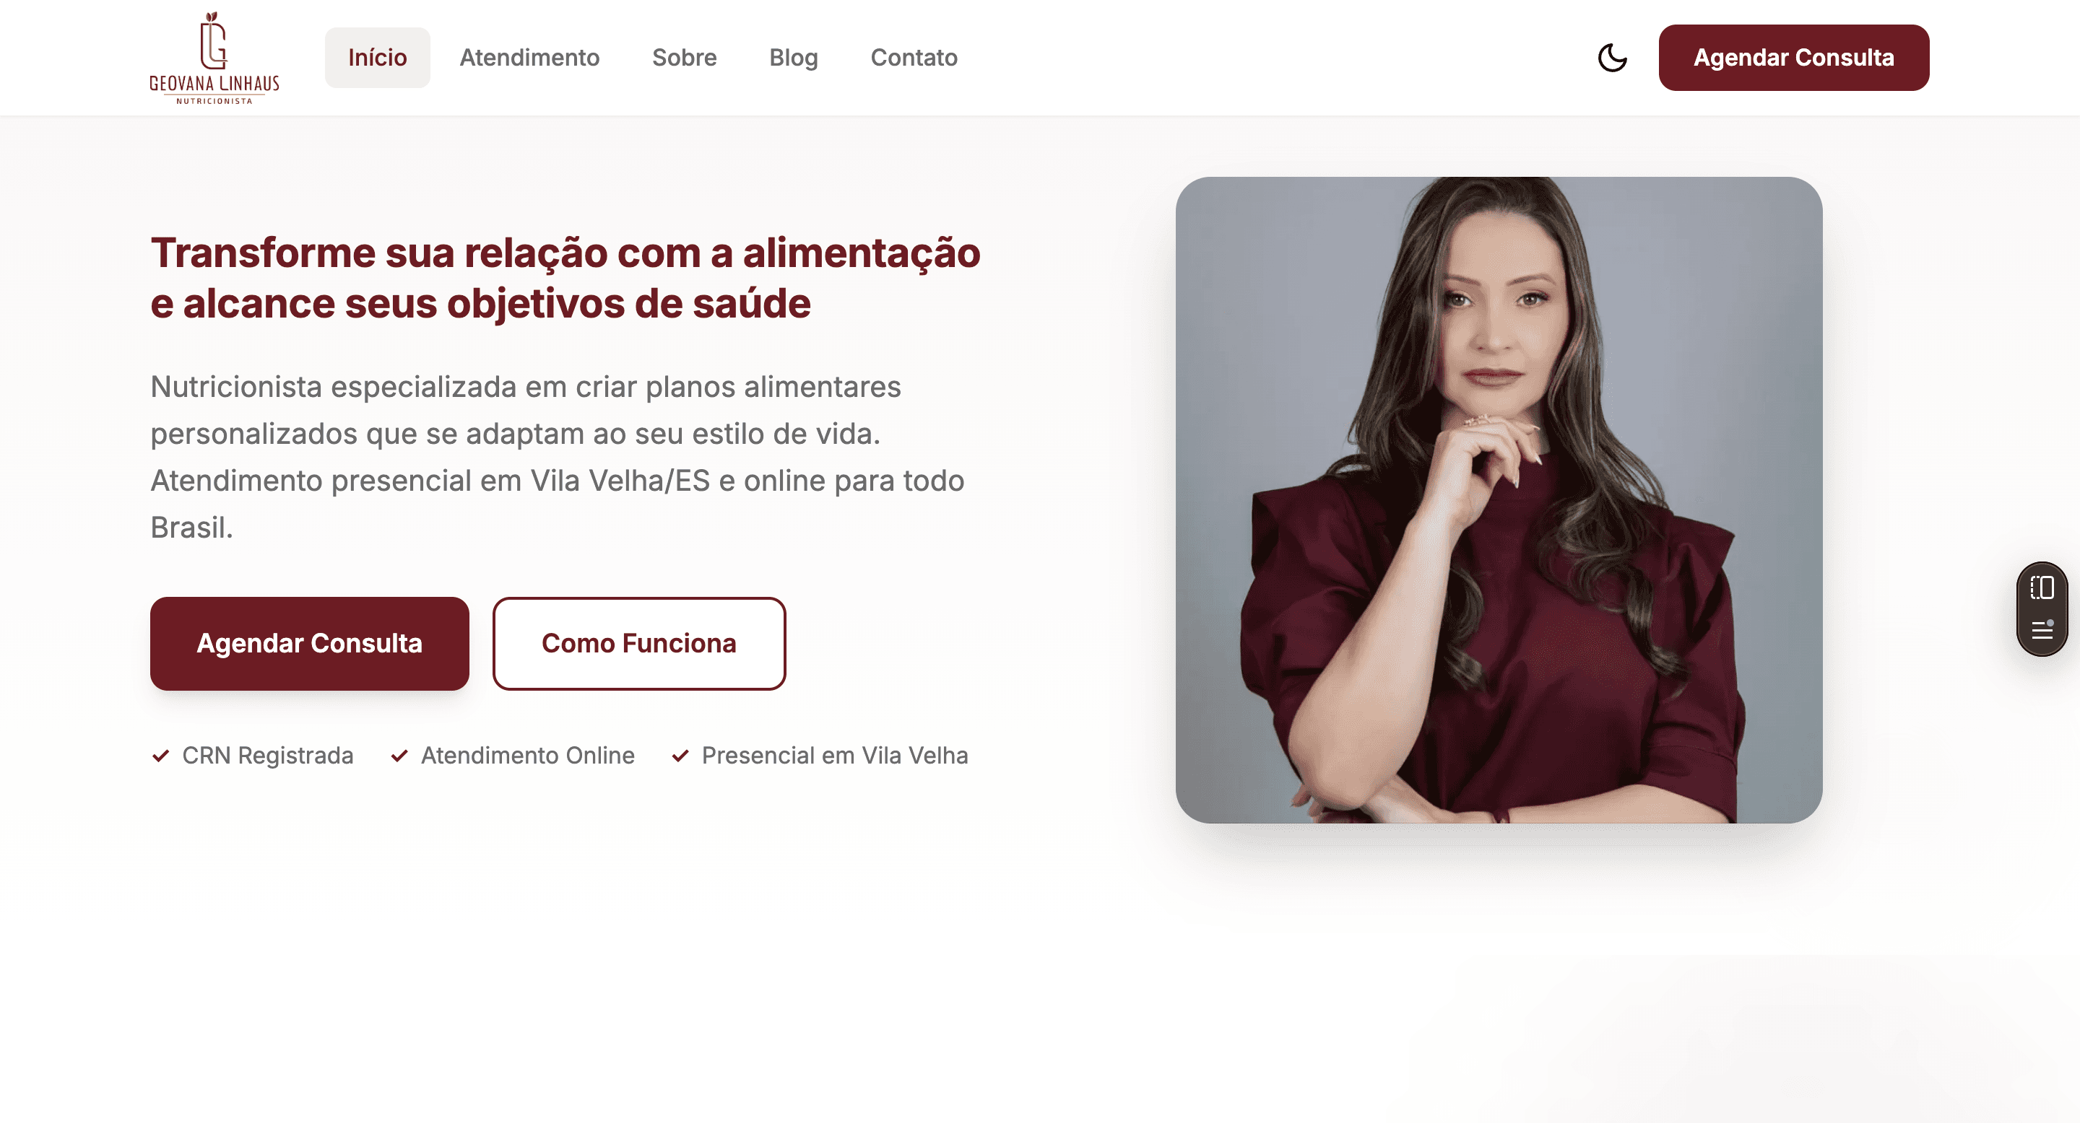Go to the Início nav item
This screenshot has height=1123, width=2080.
[377, 58]
